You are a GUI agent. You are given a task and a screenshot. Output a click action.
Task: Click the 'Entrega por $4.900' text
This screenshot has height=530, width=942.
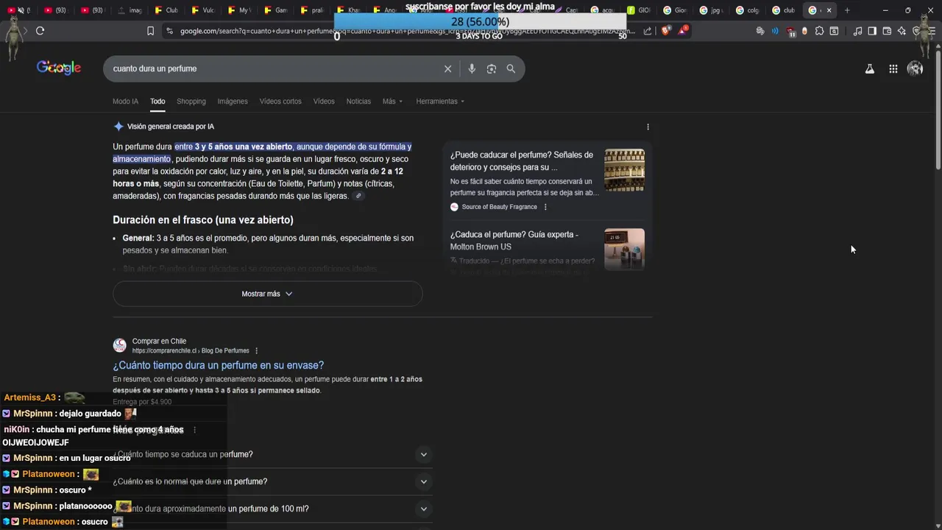click(142, 402)
